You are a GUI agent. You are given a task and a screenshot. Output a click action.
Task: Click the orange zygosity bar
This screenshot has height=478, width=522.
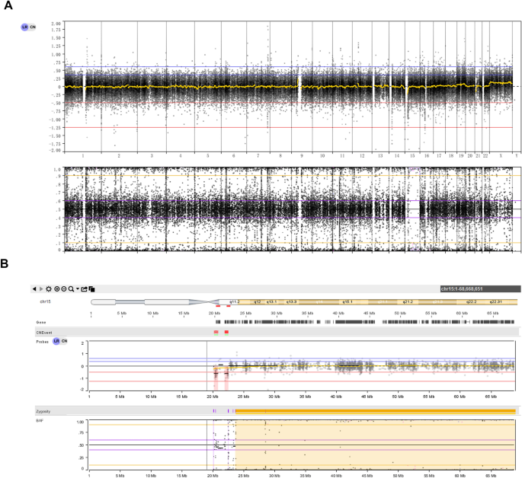(373, 410)
